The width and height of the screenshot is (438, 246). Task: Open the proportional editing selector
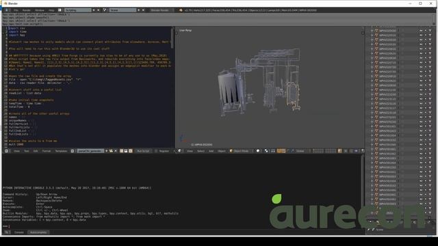click(x=346, y=151)
